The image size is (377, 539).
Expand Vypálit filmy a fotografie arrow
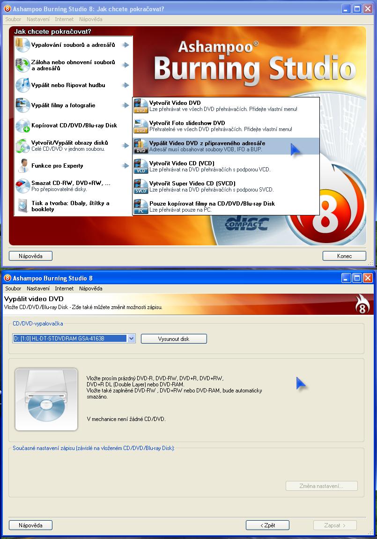point(126,105)
